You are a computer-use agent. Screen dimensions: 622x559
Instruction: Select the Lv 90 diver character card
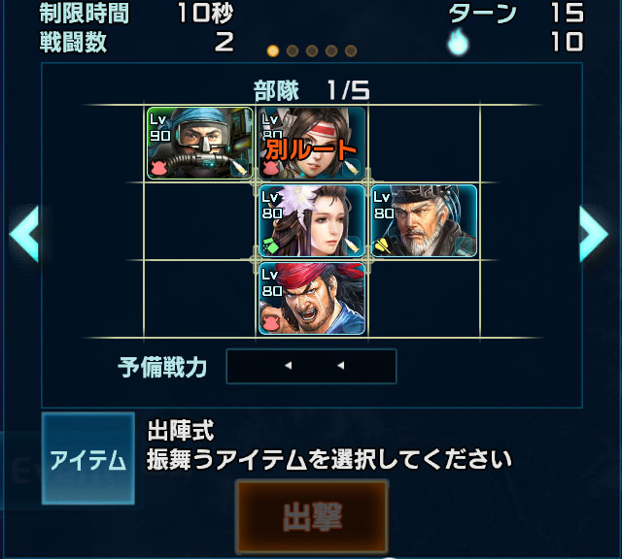click(199, 143)
